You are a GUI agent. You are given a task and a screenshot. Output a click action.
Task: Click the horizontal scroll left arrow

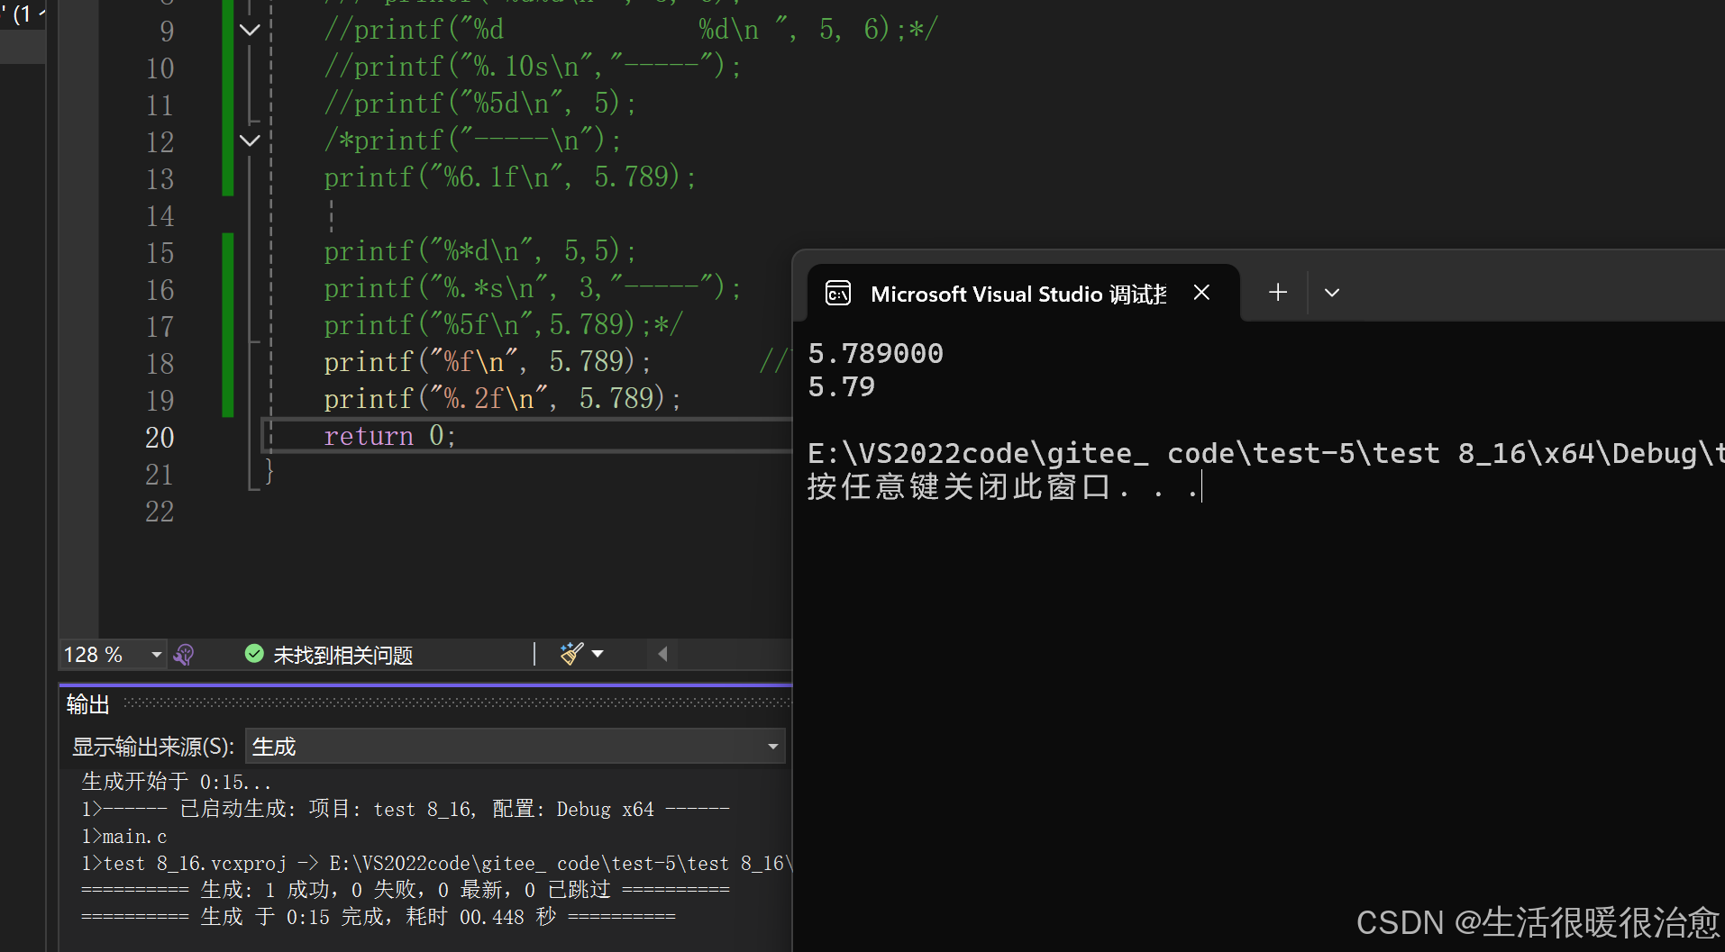pos(662,654)
